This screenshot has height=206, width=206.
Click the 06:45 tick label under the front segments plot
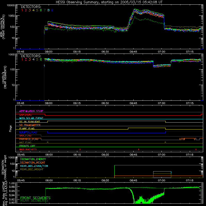coord(133,52)
